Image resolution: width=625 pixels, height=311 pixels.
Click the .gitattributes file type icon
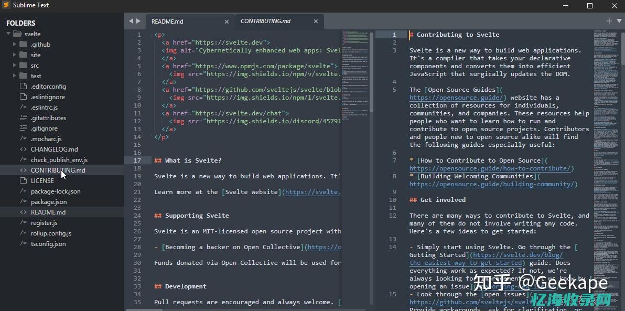pyautogui.click(x=23, y=117)
